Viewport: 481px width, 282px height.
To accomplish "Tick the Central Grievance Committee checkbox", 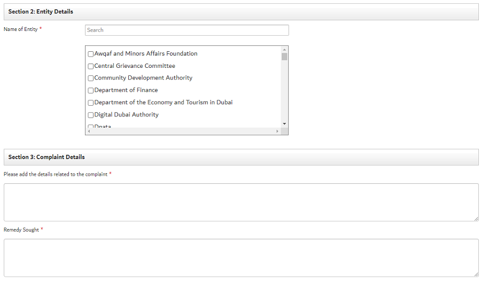I will tap(91, 66).
